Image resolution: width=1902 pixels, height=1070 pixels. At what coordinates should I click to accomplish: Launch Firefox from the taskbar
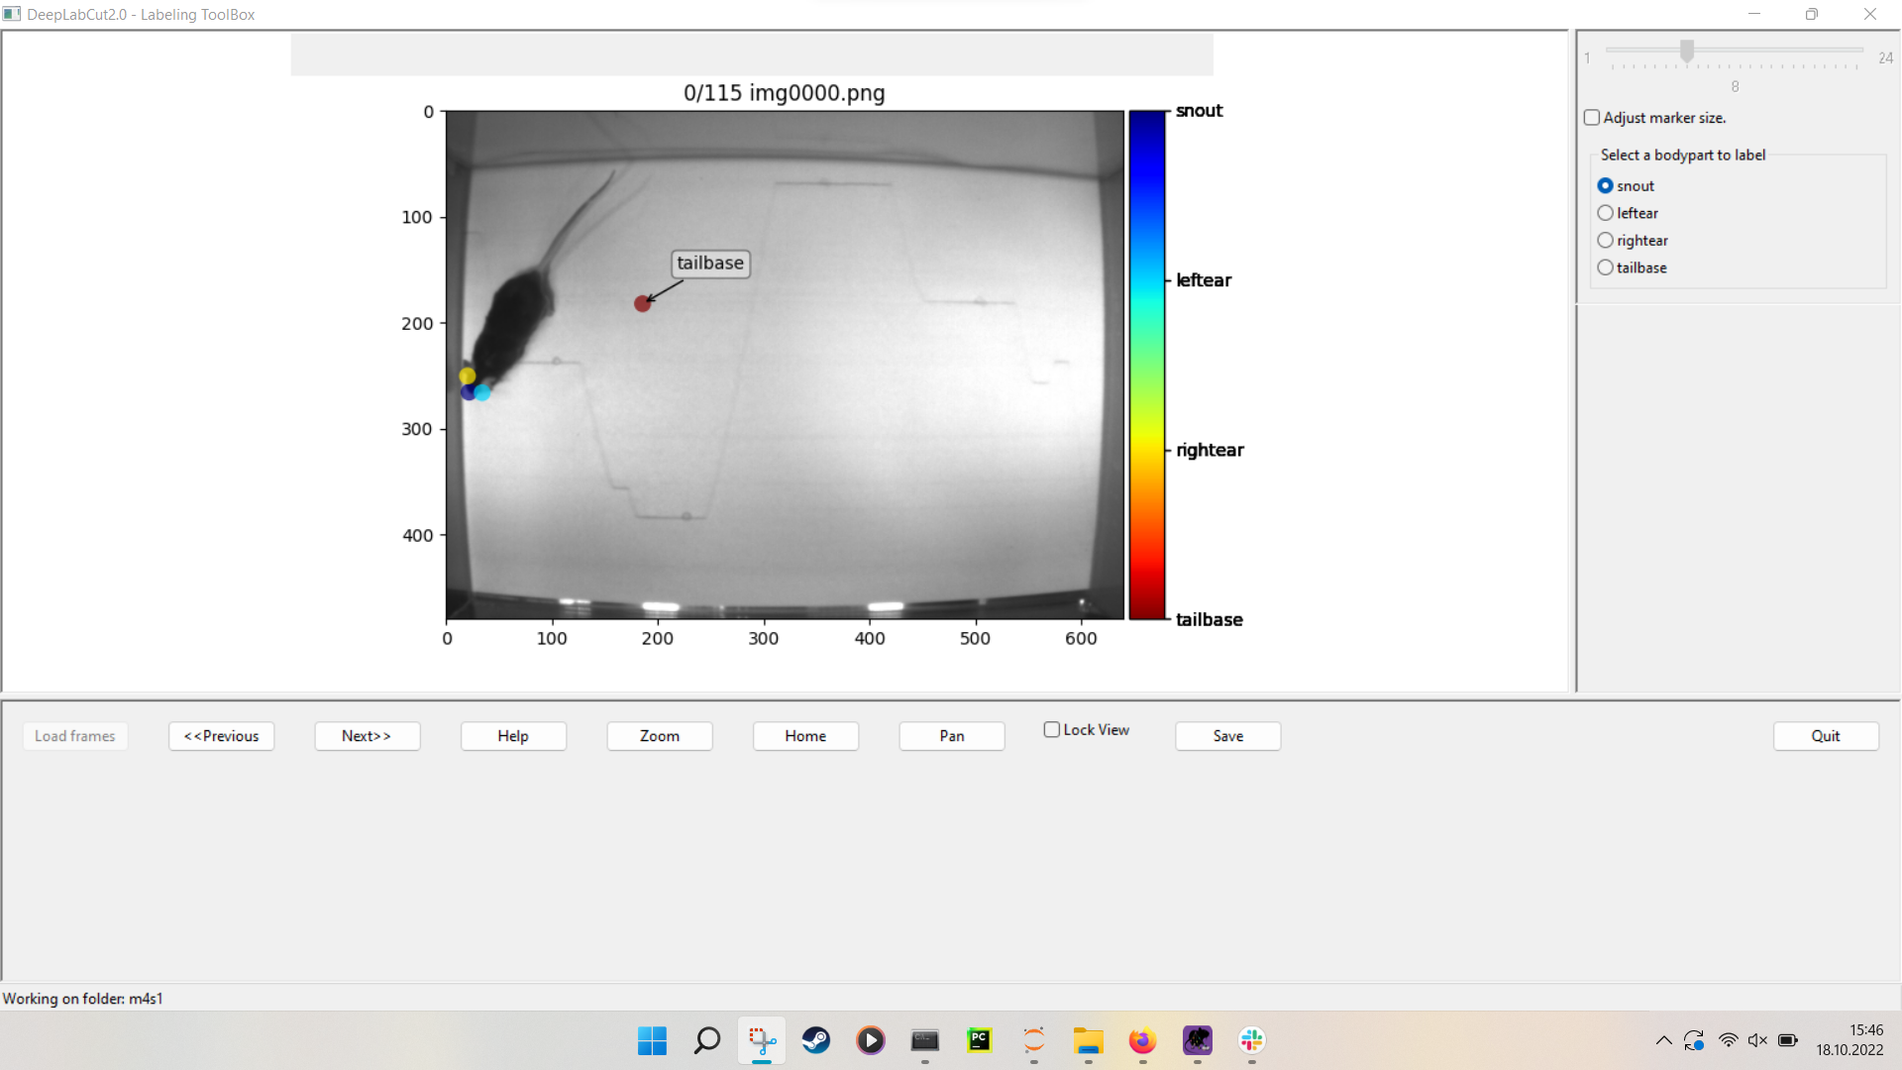point(1142,1040)
